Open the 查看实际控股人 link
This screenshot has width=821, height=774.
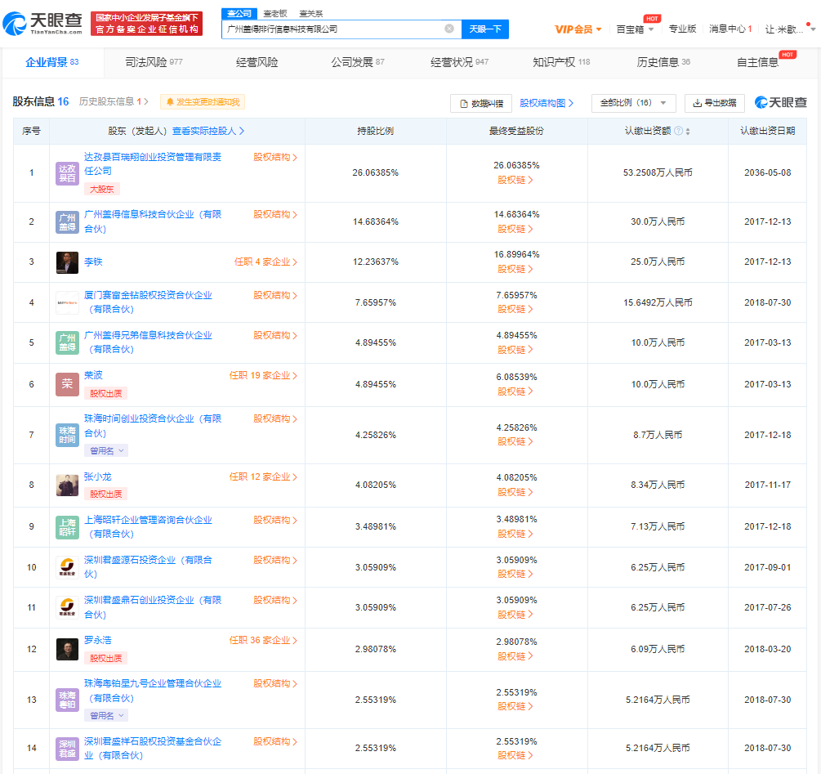click(x=208, y=131)
